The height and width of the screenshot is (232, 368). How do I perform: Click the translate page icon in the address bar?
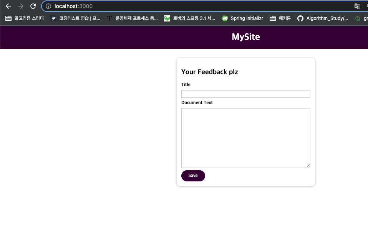coord(357,6)
